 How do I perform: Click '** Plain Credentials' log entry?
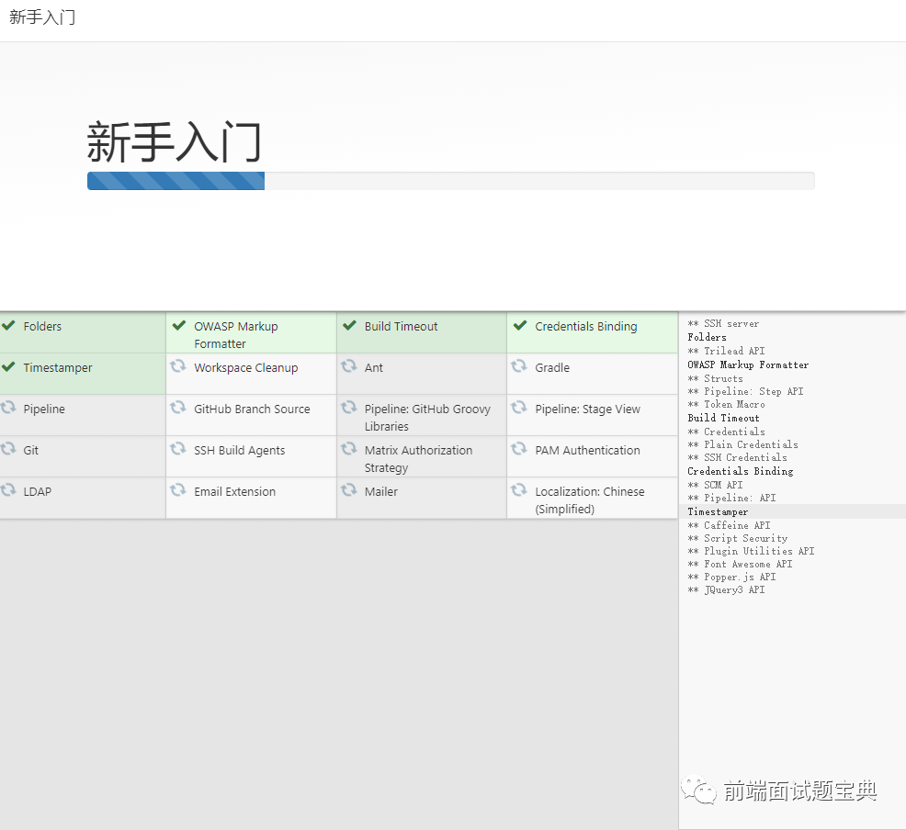(x=743, y=444)
